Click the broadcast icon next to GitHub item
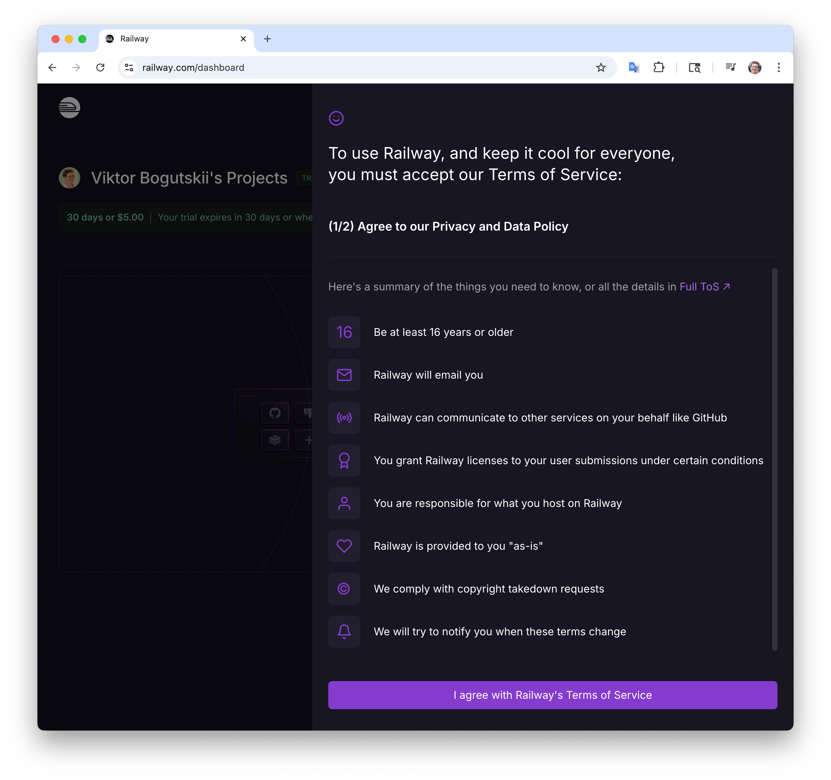 [344, 418]
